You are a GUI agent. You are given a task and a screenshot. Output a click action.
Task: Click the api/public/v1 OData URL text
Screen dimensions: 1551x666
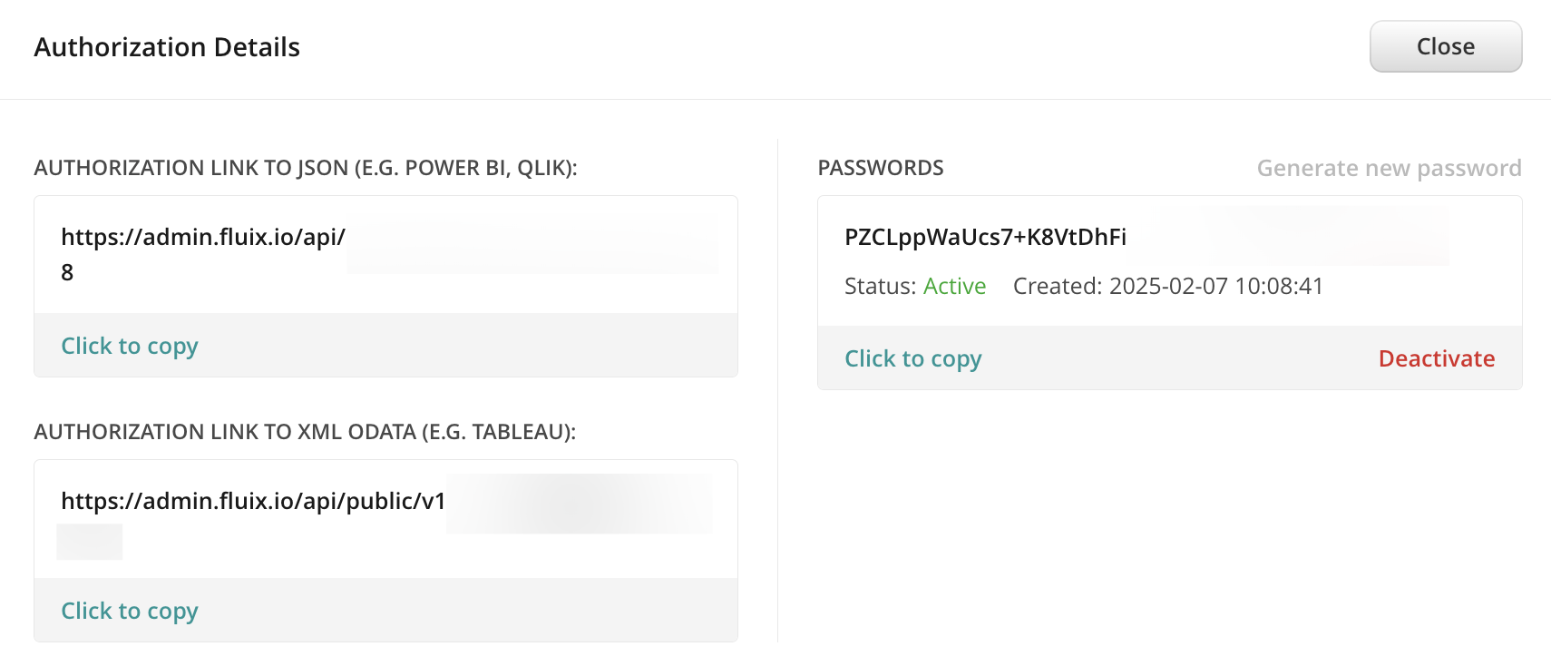tap(253, 501)
